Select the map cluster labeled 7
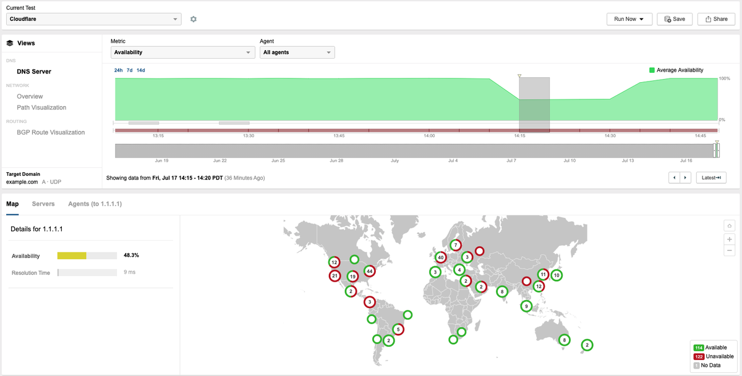742x376 pixels. (x=455, y=245)
